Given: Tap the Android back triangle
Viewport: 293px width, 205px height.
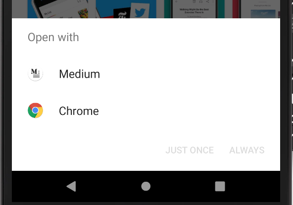Looking at the screenshot, I should [71, 186].
